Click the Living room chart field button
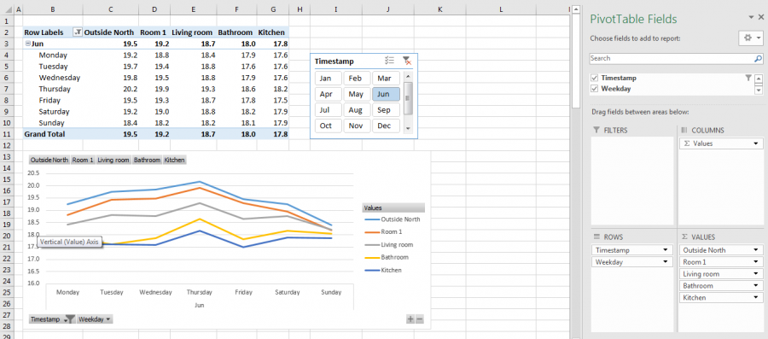Screen dimensions: 768x339 click(x=113, y=161)
